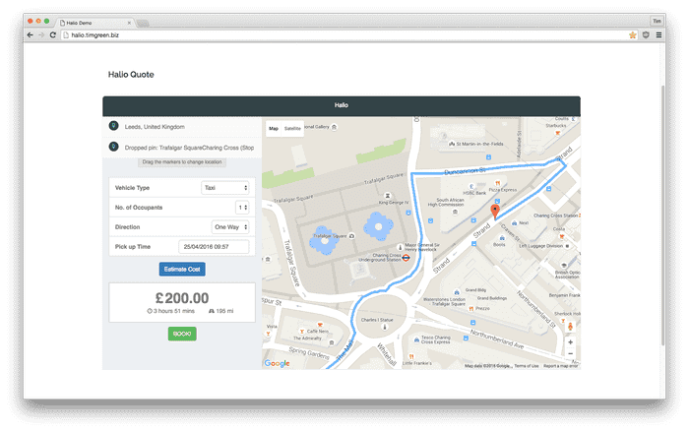This screenshot has height=432, width=689.
Task: Click the pin icon beside Dropped pin location
Action: click(113, 148)
